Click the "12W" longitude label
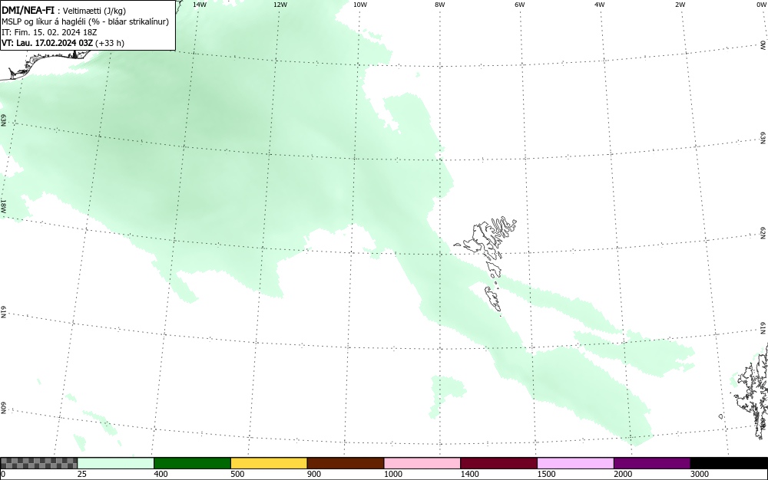 coord(280,5)
